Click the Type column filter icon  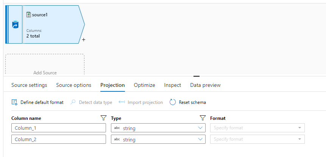pyautogui.click(x=202, y=118)
